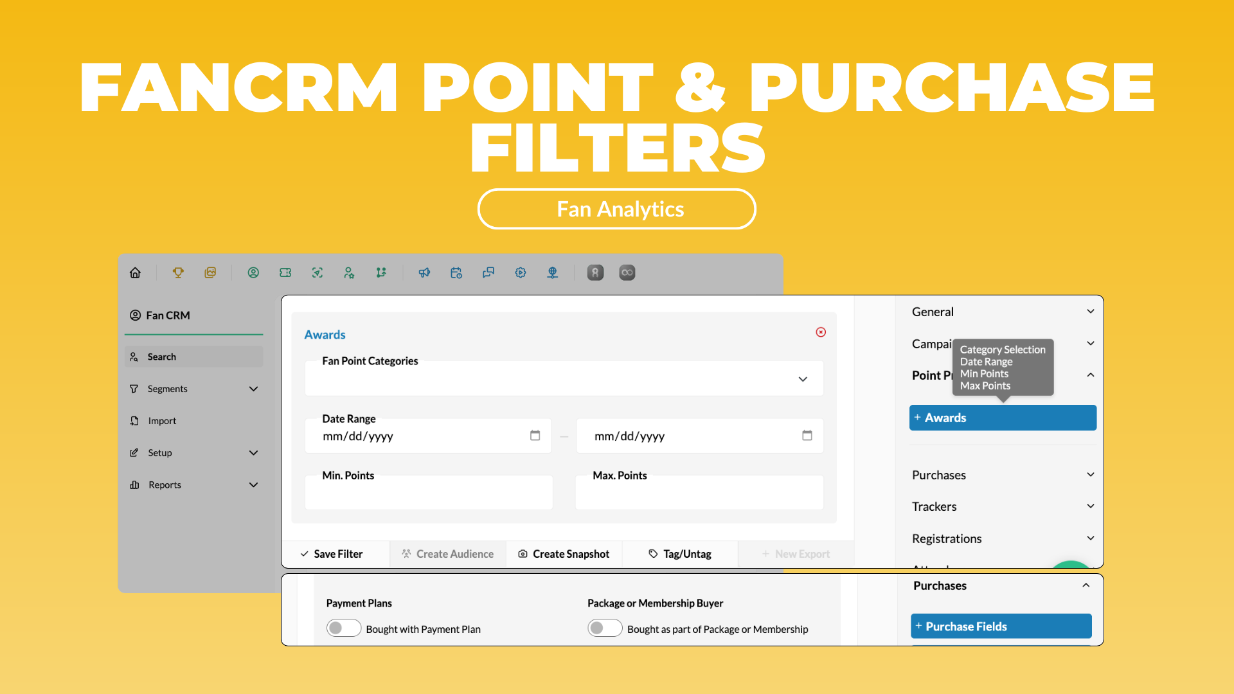Viewport: 1234px width, 694px height.
Task: Open the trophy icon in toolbar
Action: click(x=178, y=273)
